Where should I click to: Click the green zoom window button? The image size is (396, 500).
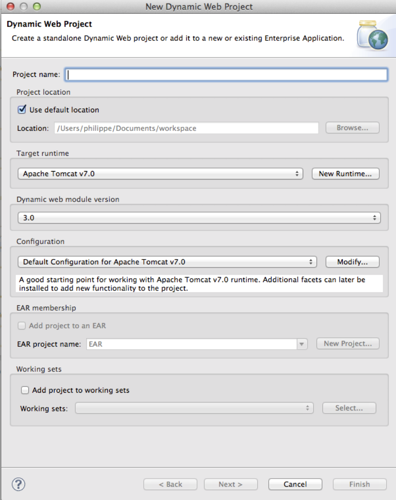37,6
